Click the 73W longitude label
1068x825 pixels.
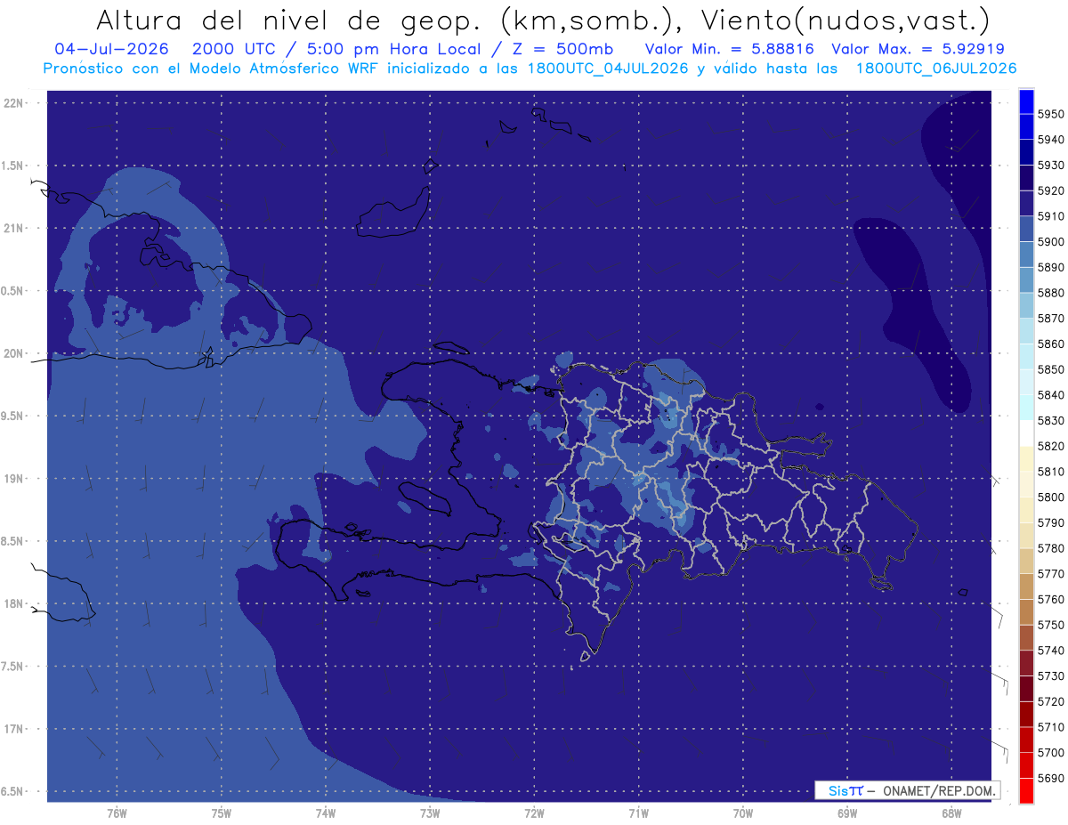(430, 813)
